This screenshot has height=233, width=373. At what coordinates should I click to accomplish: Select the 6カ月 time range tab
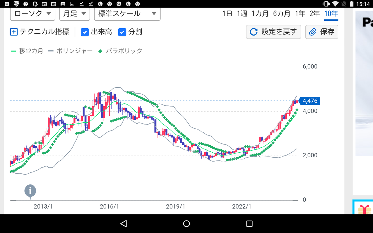(x=281, y=14)
